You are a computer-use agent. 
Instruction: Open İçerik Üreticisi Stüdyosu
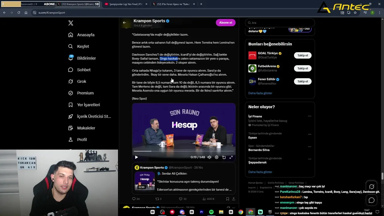[x=89, y=116]
